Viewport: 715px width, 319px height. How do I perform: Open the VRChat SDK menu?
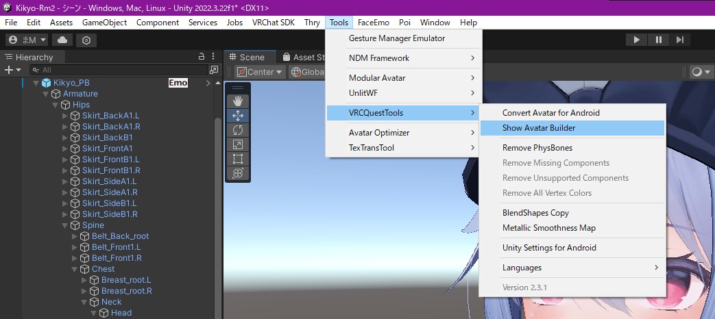point(274,23)
